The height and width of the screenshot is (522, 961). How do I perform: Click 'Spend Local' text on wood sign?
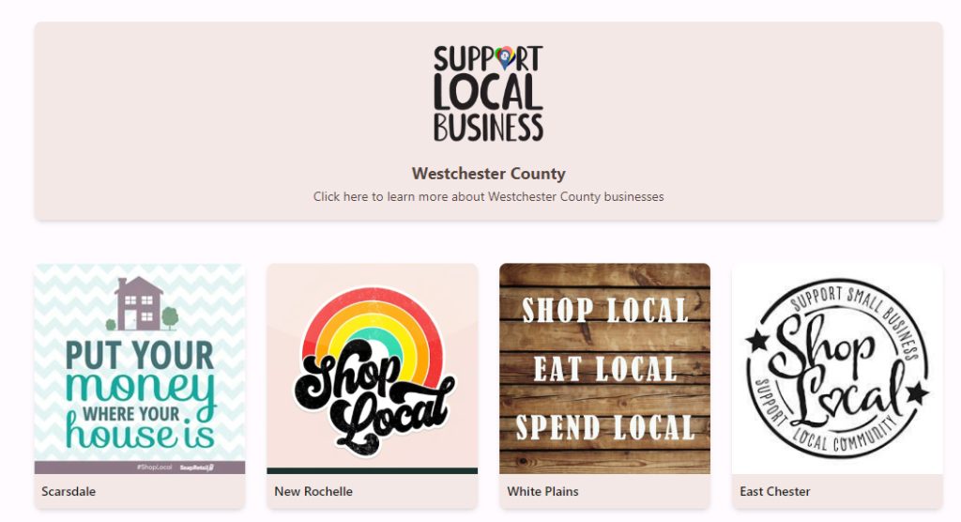[605, 427]
